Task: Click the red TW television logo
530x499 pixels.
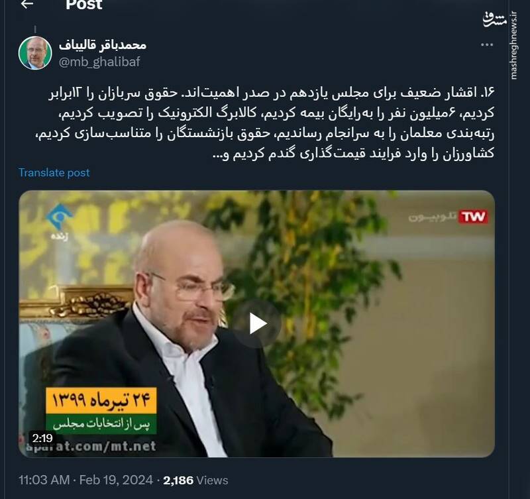Action: click(473, 217)
